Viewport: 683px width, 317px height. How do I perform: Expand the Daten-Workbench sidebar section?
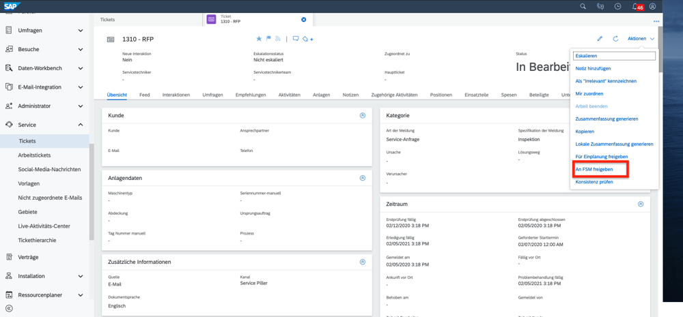point(80,68)
